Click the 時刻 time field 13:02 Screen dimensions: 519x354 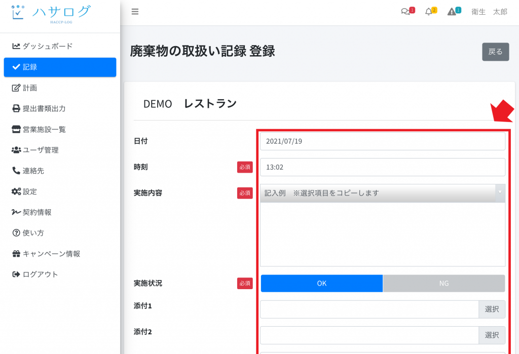[382, 167]
